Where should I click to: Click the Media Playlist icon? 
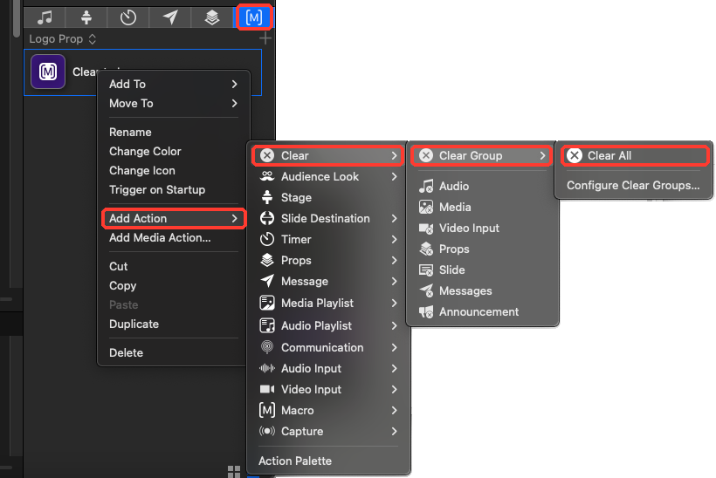(x=267, y=303)
